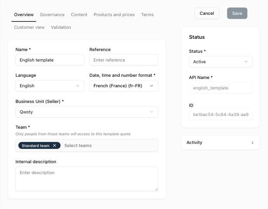Click the ID field value
Viewport: 268px width, 209px height.
220,114
